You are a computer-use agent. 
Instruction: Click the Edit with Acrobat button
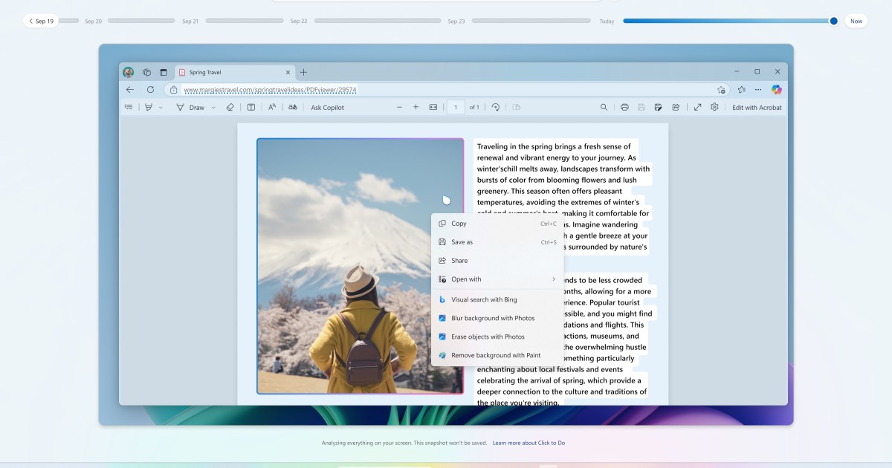pyautogui.click(x=757, y=108)
